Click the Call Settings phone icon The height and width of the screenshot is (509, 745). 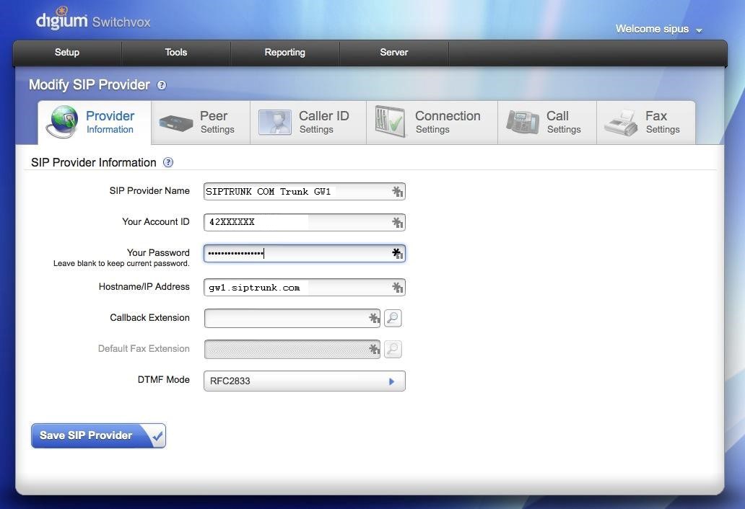522,123
